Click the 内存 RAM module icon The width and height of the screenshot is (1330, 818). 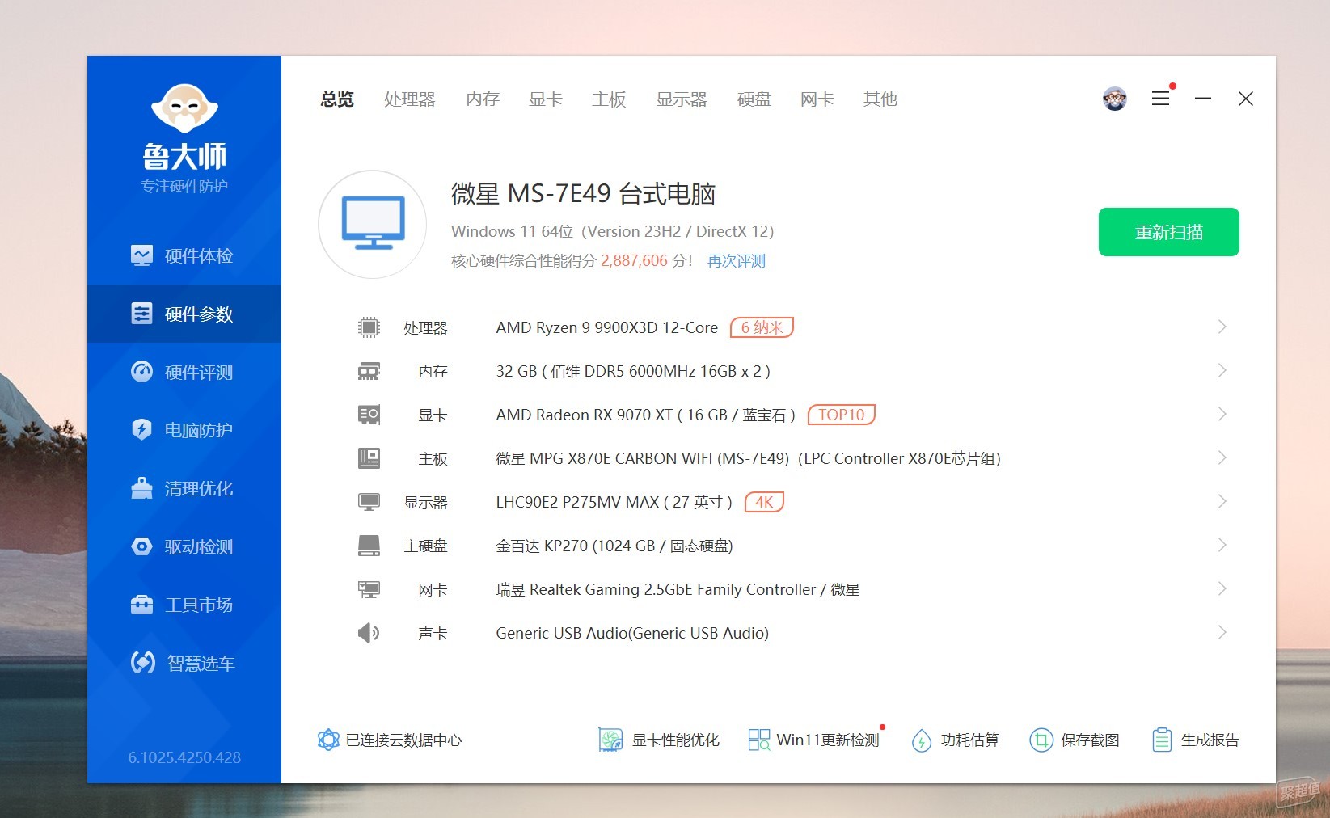(x=369, y=371)
